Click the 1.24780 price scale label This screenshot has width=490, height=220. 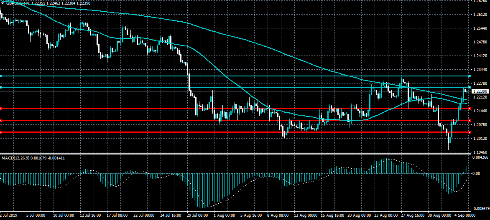click(481, 42)
